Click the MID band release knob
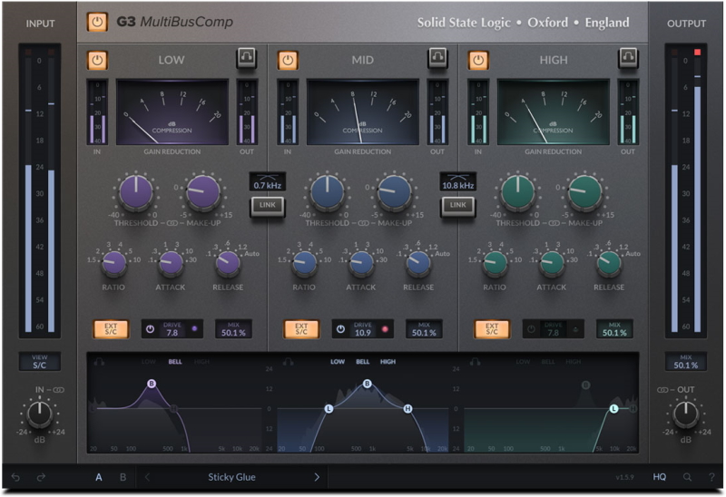 [418, 263]
